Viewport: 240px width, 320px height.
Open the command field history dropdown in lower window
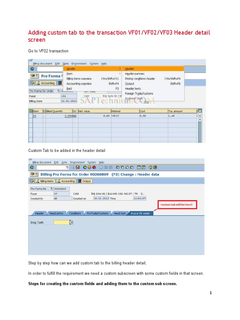tap(67, 167)
